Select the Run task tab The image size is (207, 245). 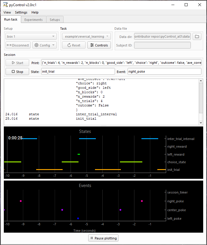pyautogui.click(x=11, y=19)
